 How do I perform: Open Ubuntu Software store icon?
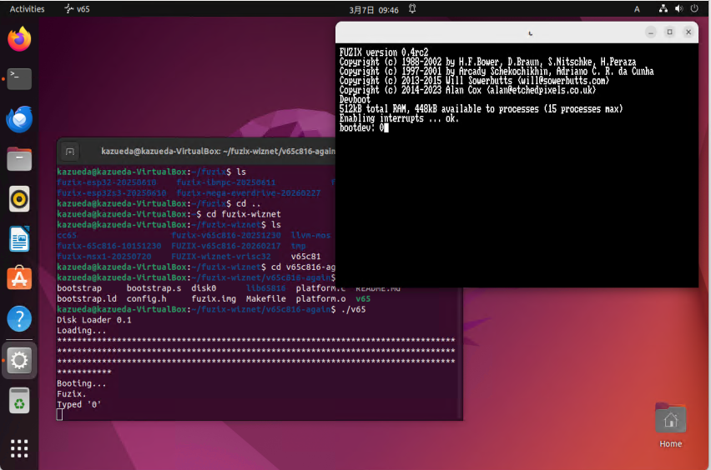(x=19, y=278)
